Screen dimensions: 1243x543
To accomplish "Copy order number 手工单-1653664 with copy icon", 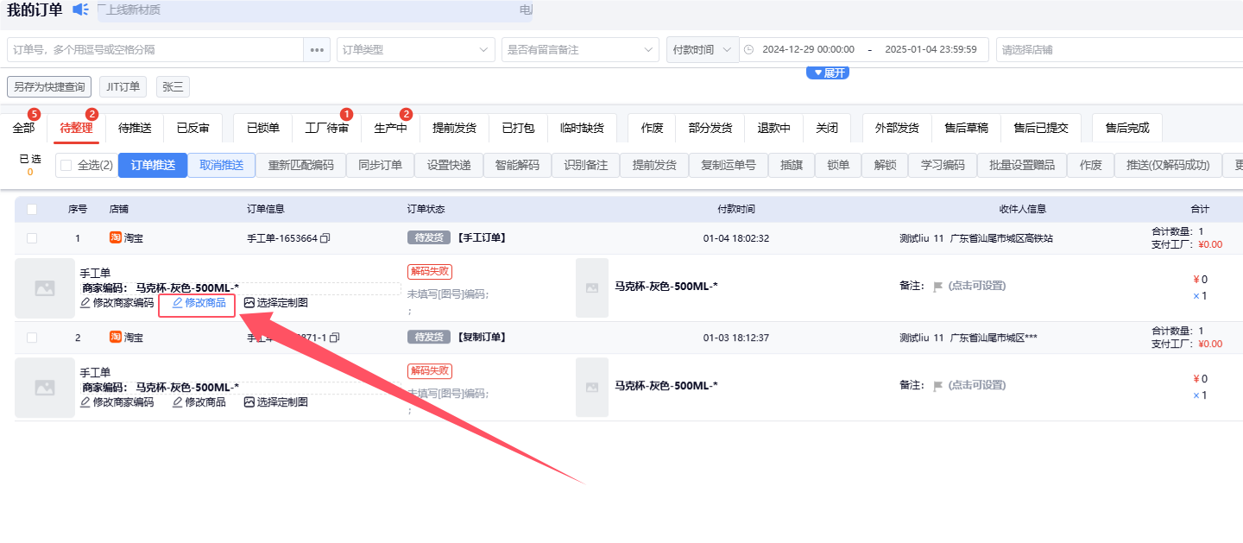I will coord(325,238).
